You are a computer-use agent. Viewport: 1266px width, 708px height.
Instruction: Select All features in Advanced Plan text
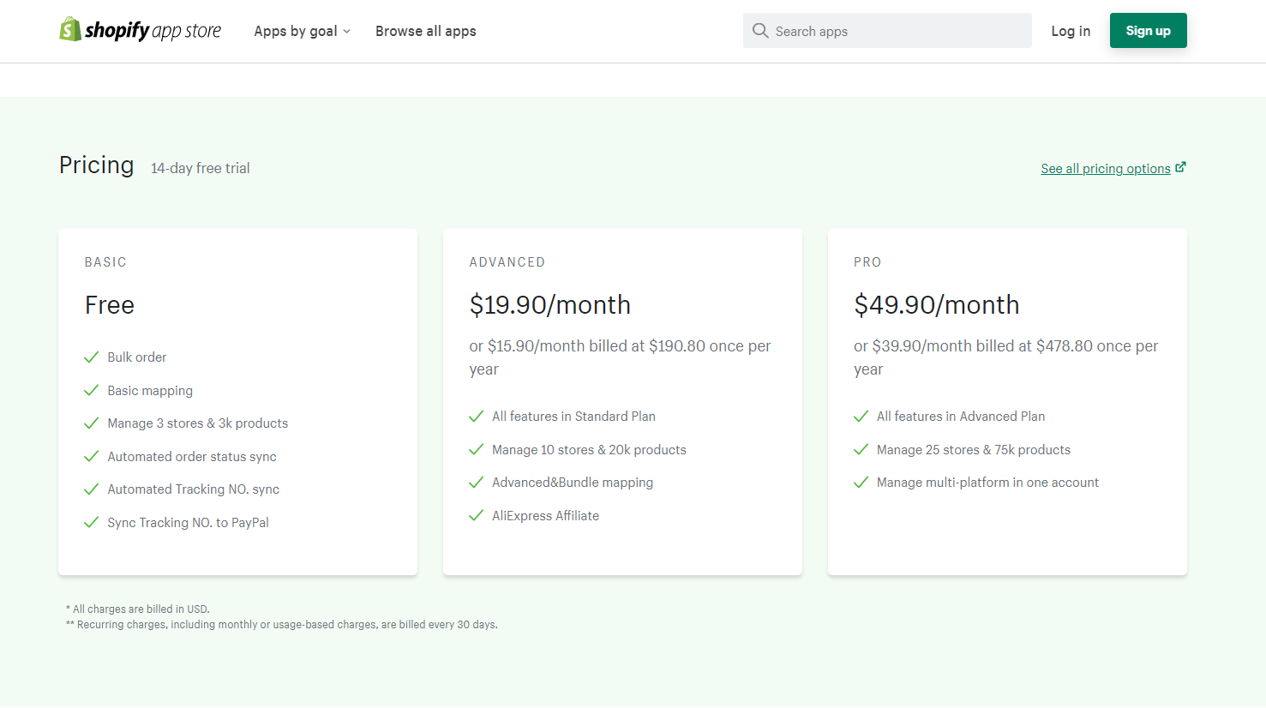[961, 417]
